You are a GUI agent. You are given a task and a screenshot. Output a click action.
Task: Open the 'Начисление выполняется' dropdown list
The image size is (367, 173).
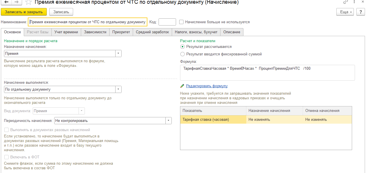[118, 90]
